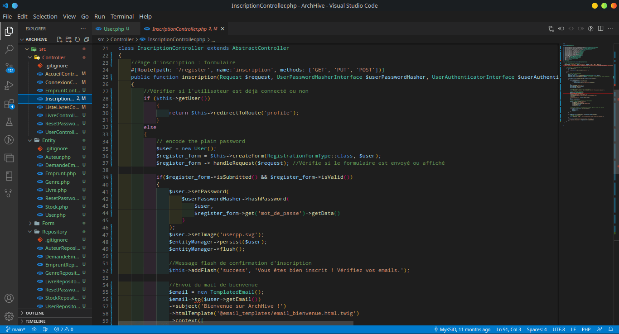Click the main* git branch indicator
Image resolution: width=619 pixels, height=334 pixels.
pyautogui.click(x=16, y=329)
